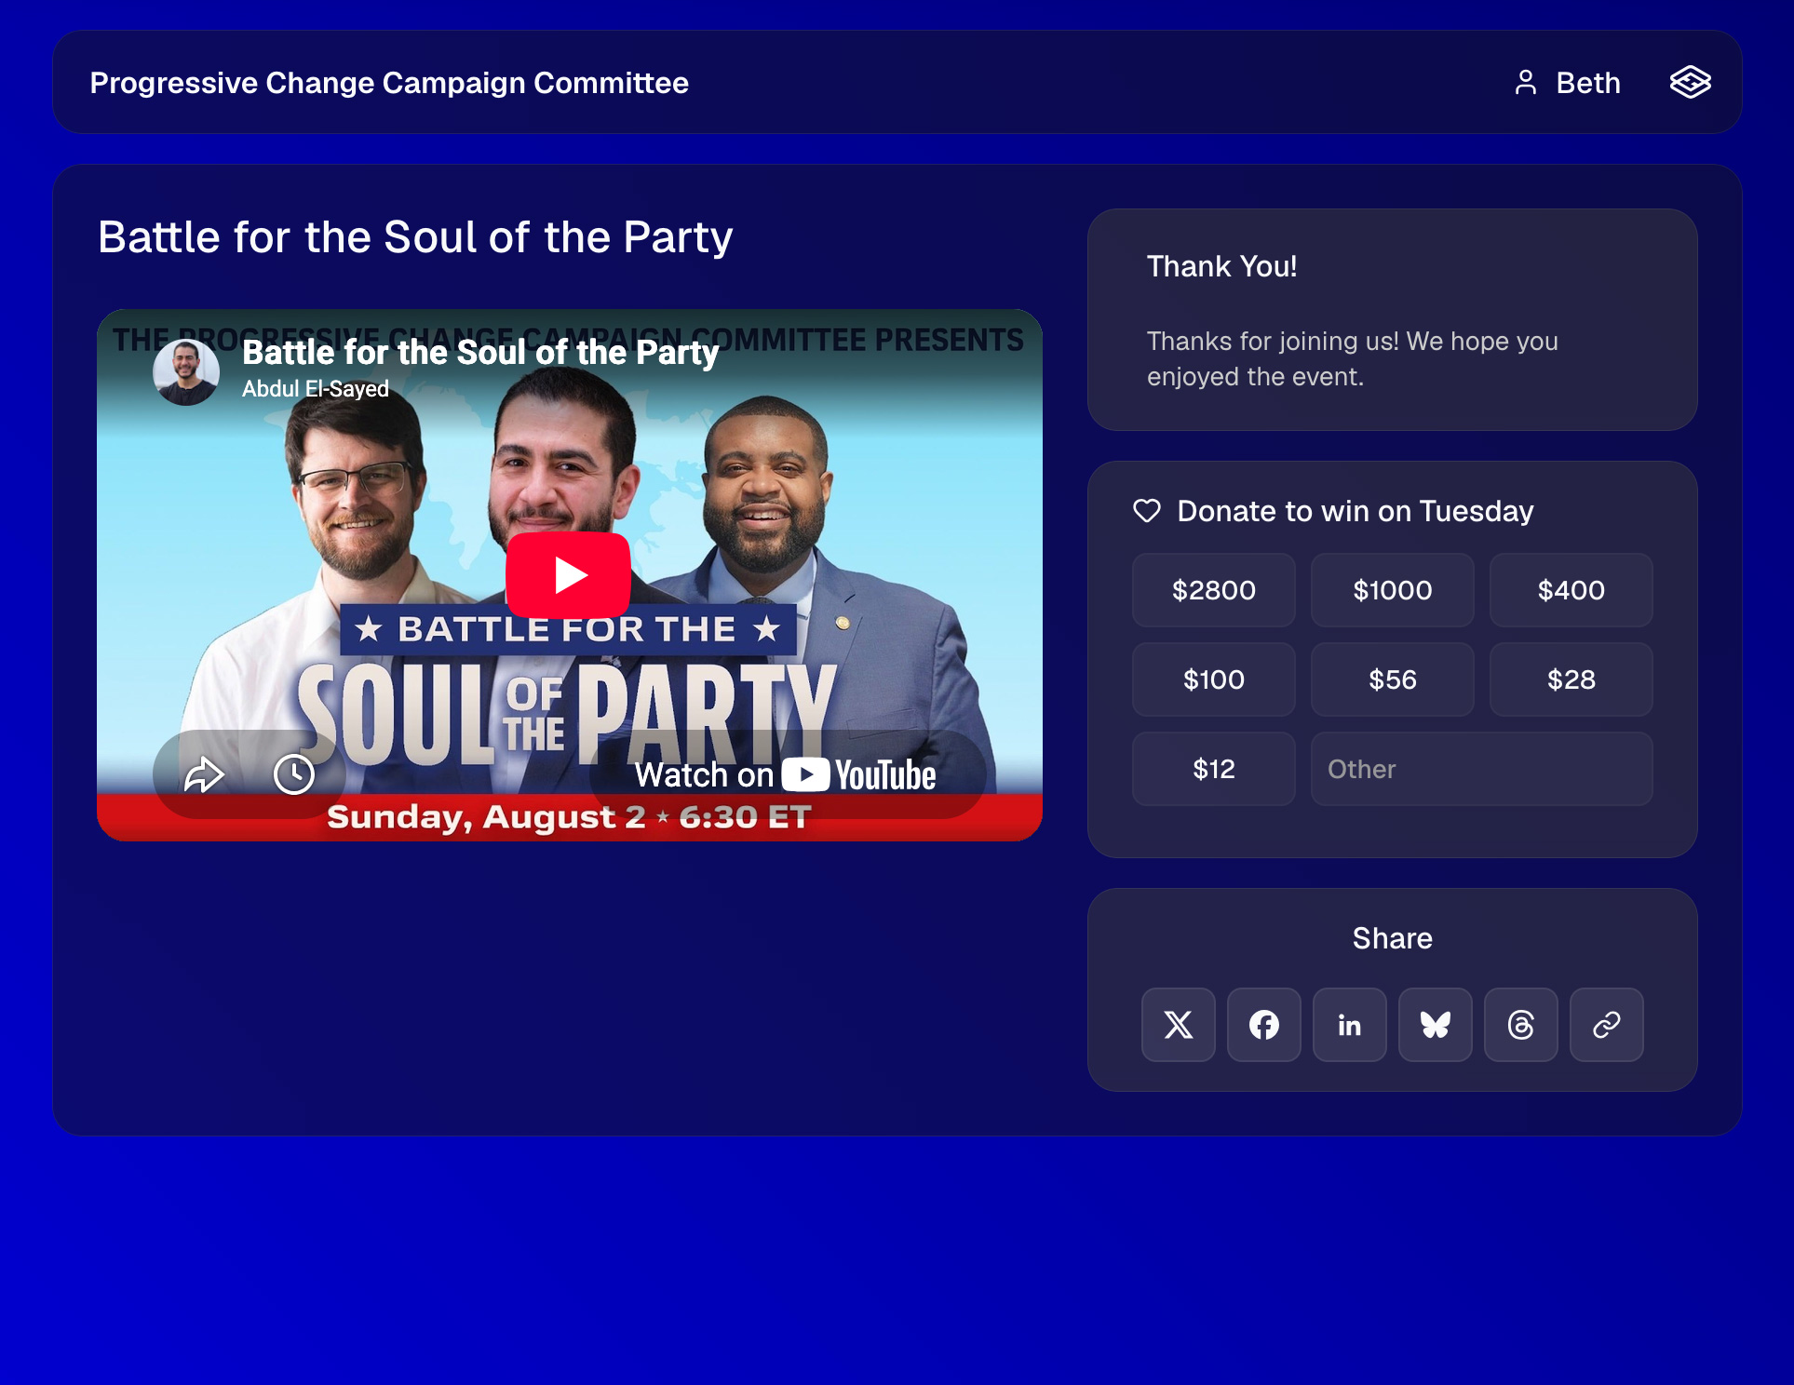Viewport: 1794px width, 1385px height.
Task: Select the $2800 donation amount
Action: (x=1213, y=590)
